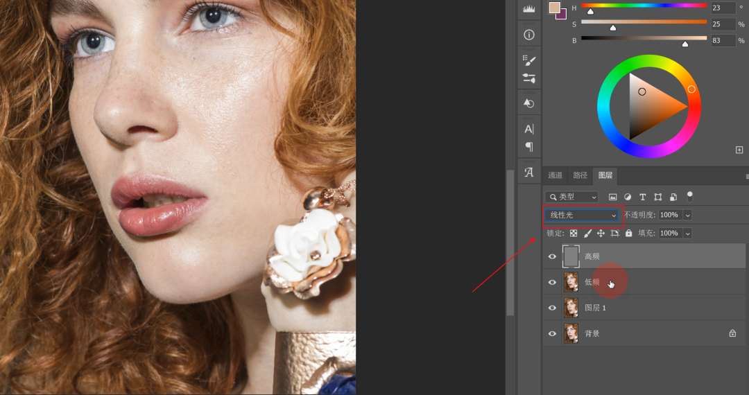Open the 类型 layer filter dropdown

click(571, 197)
